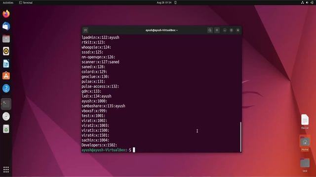Click the line "virat:x:1002:"

(x=94, y=120)
